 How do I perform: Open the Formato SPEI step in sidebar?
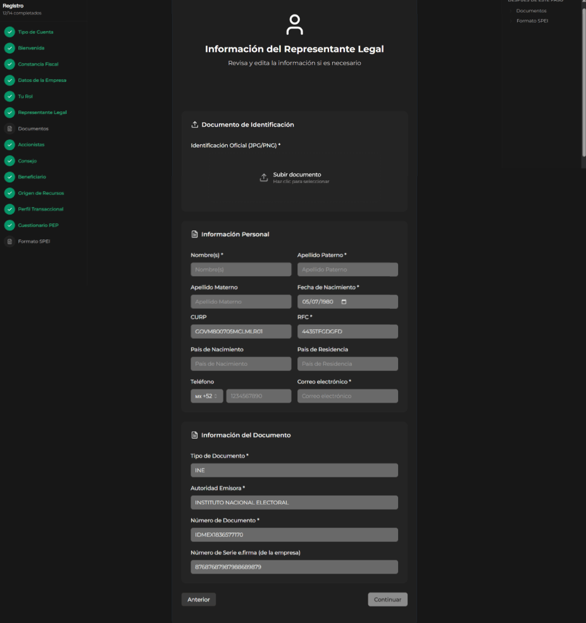(x=34, y=241)
